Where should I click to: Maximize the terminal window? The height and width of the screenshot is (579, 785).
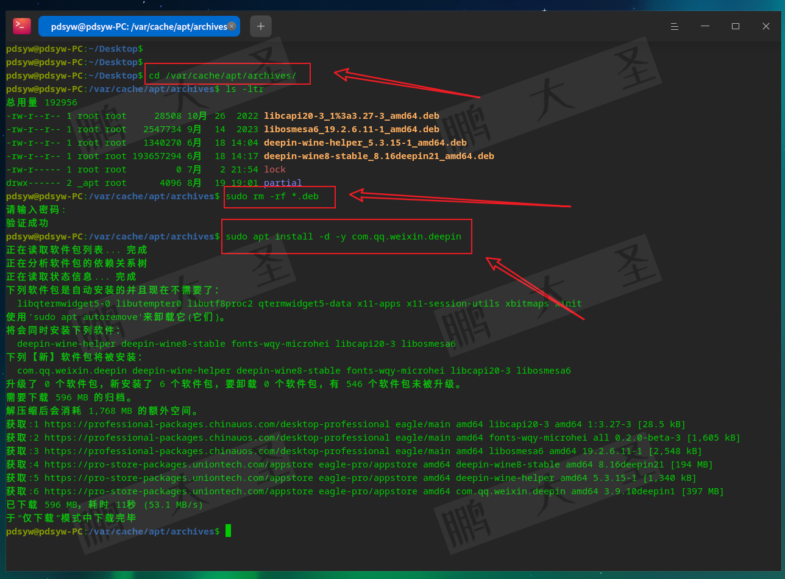coord(736,26)
